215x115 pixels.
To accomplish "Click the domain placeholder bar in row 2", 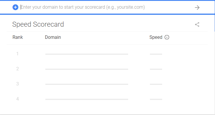I will (87, 69).
